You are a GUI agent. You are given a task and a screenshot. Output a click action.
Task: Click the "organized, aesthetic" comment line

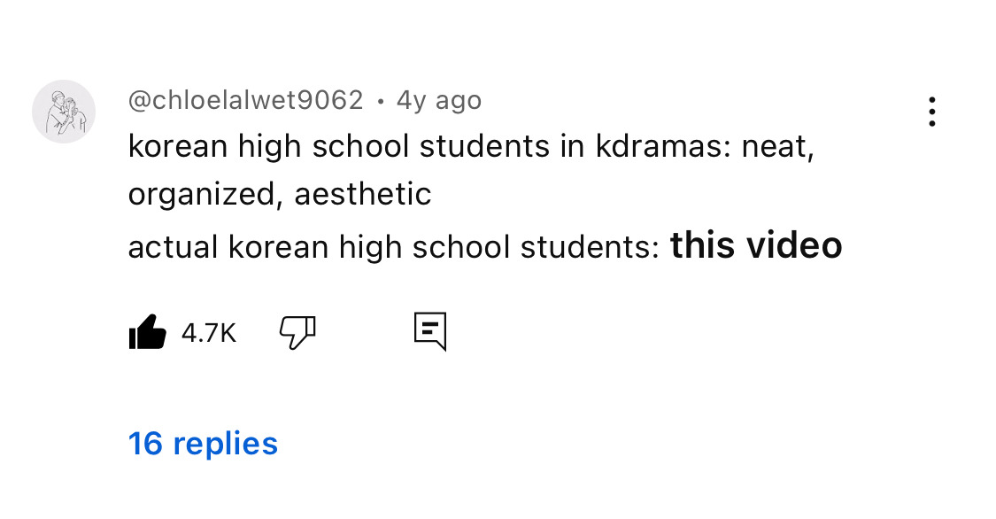click(280, 194)
